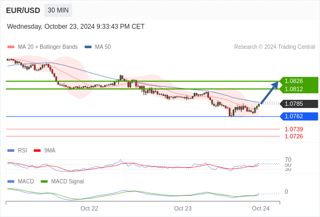Click the Research © 2024 Trading Central credit
The height and width of the screenshot is (217, 320).
(274, 47)
